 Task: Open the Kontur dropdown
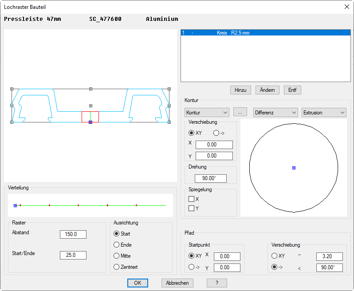(207, 113)
